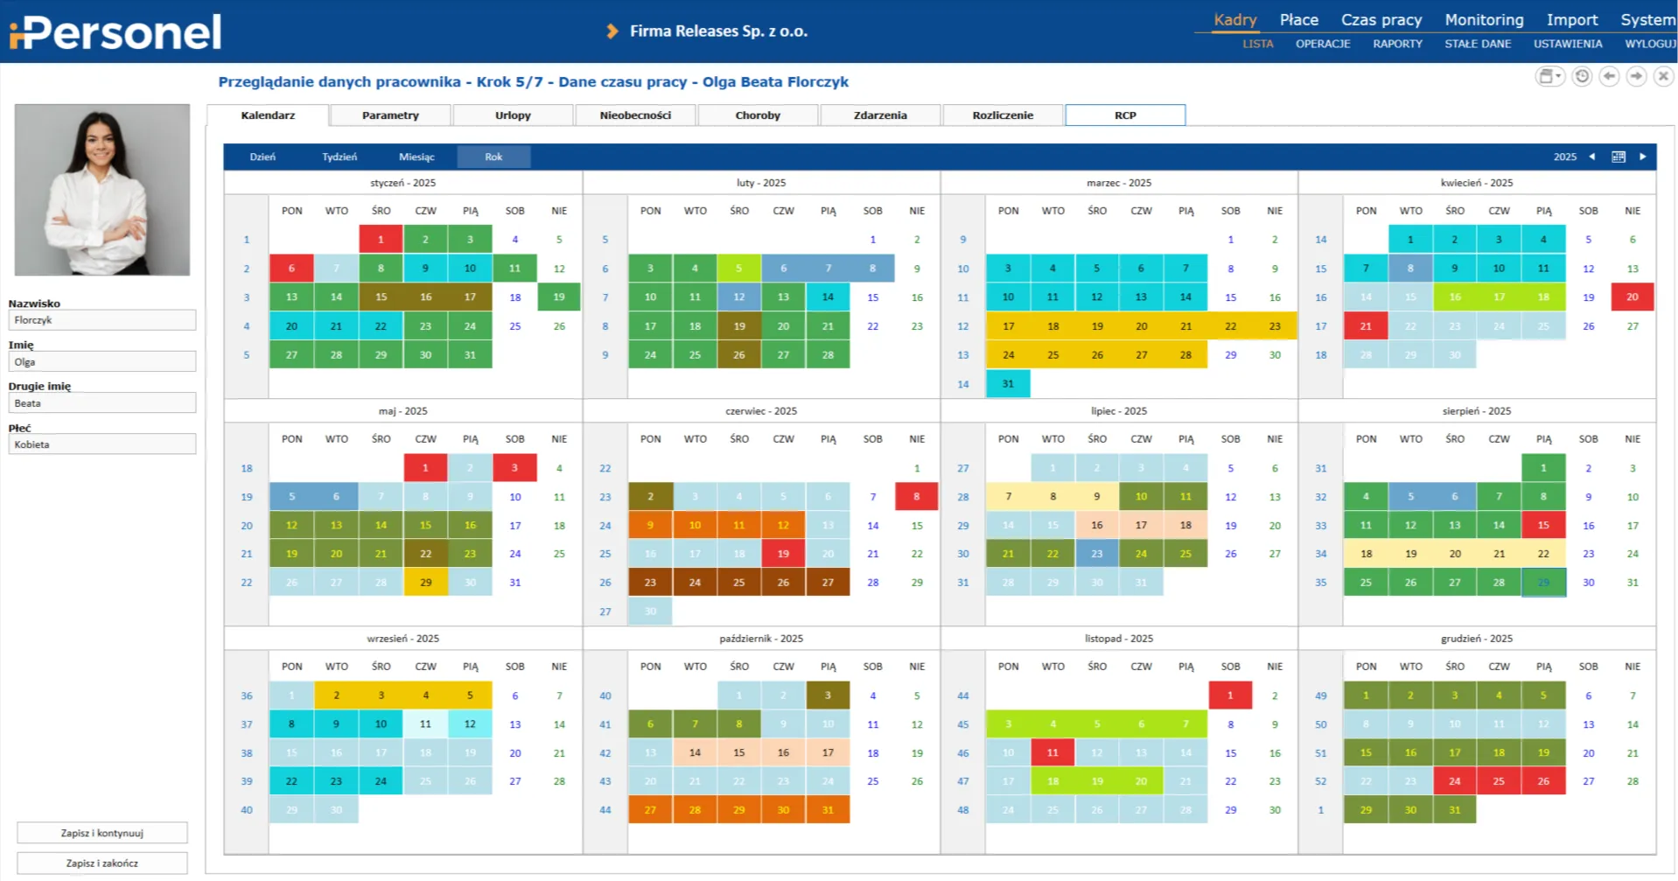The width and height of the screenshot is (1678, 881).
Task: Switch calendar to Dzień view
Action: 262,157
